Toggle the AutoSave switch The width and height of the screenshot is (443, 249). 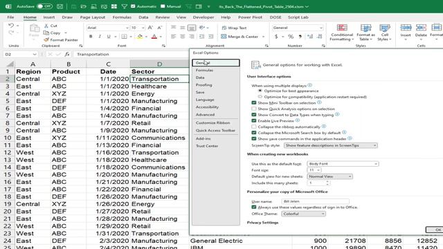click(44, 6)
